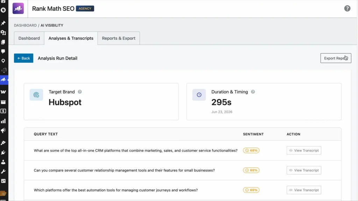Open Posts pushpin icon in sidebar

click(3, 23)
